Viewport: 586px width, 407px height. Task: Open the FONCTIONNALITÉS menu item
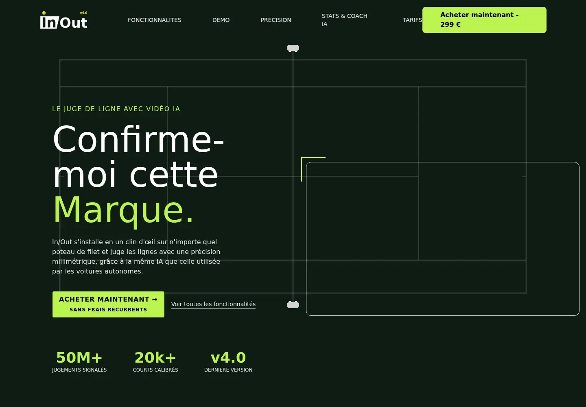click(x=155, y=20)
